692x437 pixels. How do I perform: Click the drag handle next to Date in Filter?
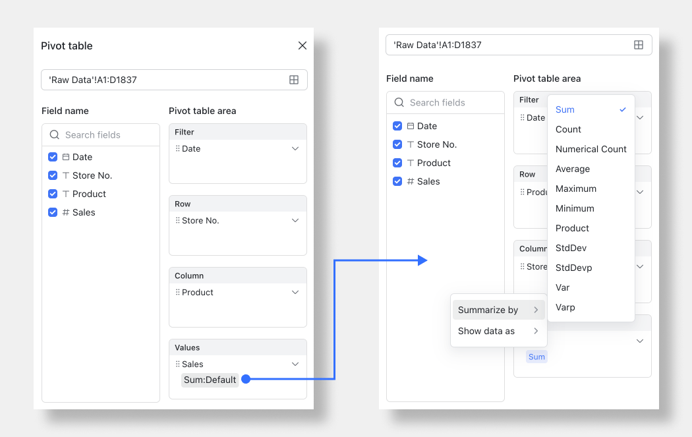(x=178, y=148)
